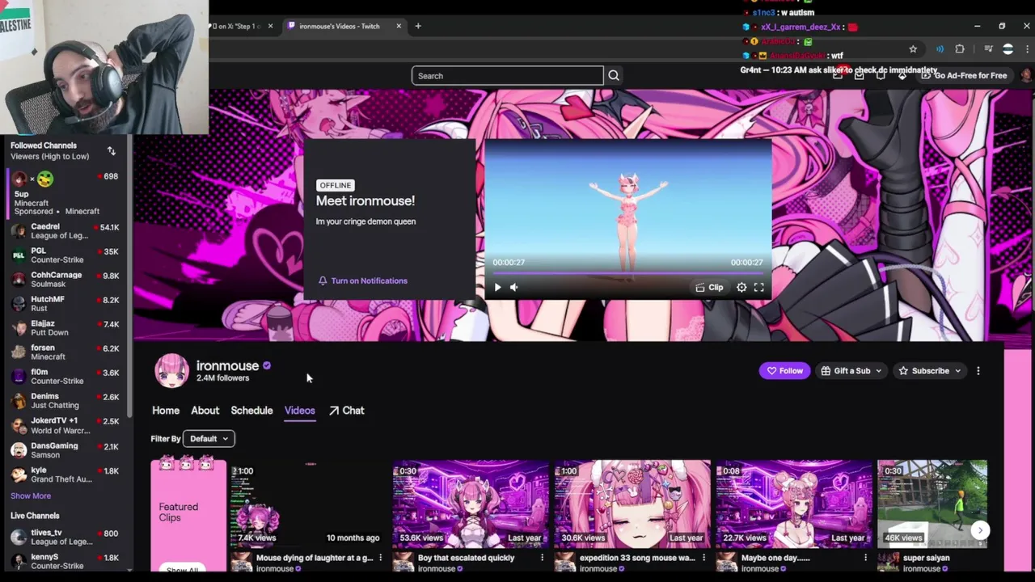Click the '2.4M followers' text
1035x582 pixels.
222,378
